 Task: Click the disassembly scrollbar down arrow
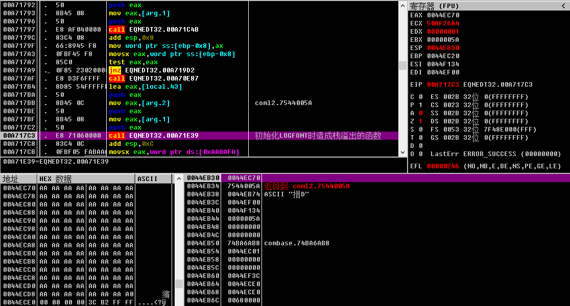402,152
